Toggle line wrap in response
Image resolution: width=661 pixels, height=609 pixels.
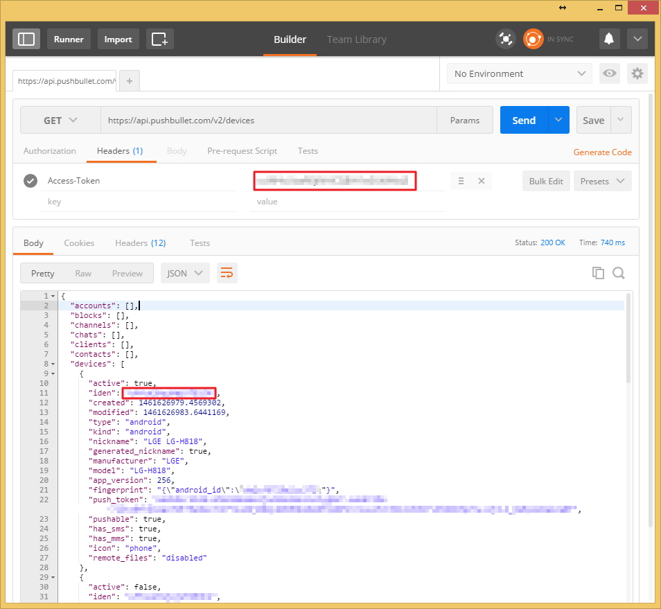[227, 273]
